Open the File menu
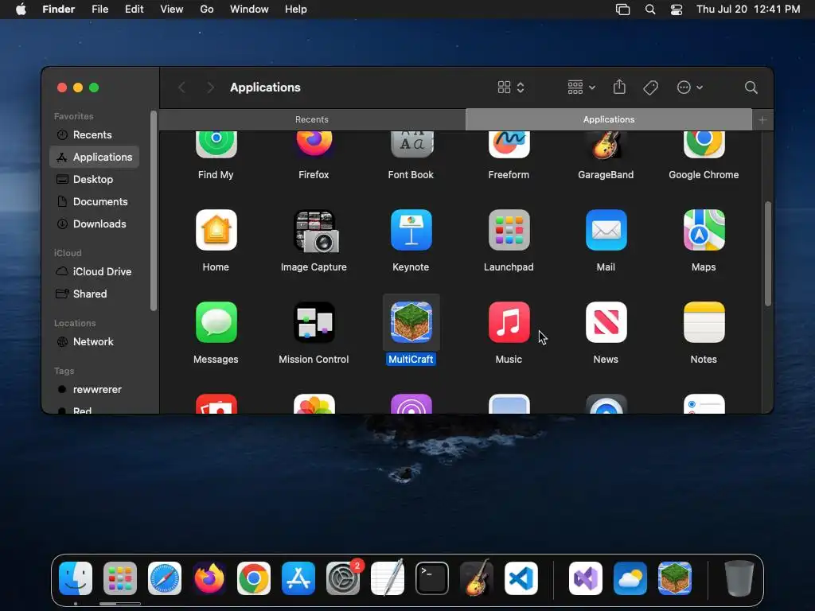This screenshot has width=815, height=611. click(99, 10)
